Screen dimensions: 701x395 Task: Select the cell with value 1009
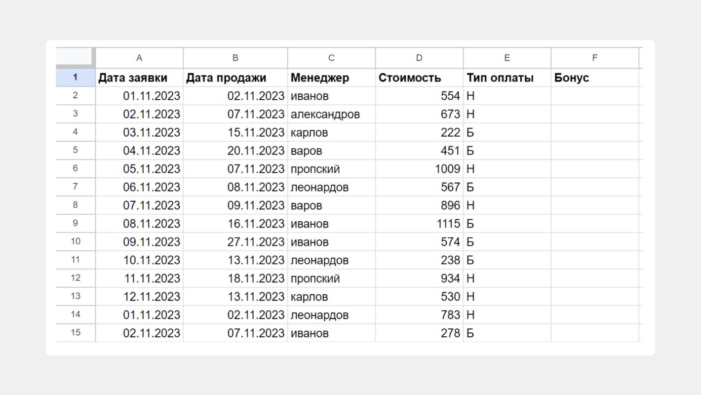[419, 169]
